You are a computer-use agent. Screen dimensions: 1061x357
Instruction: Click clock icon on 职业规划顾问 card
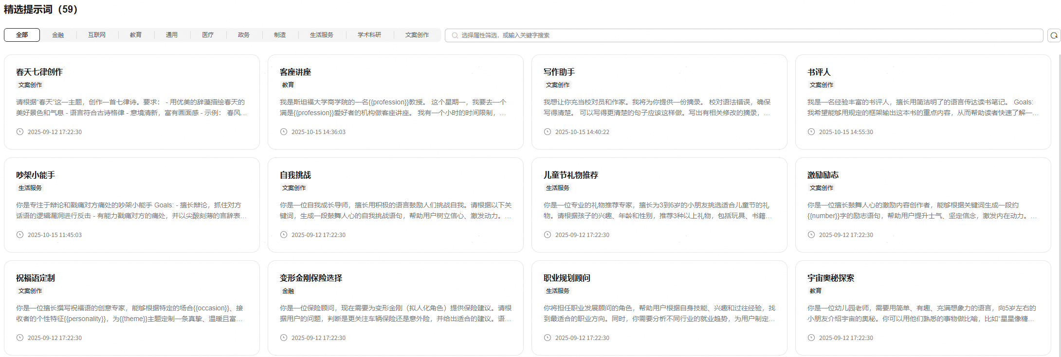pyautogui.click(x=548, y=338)
